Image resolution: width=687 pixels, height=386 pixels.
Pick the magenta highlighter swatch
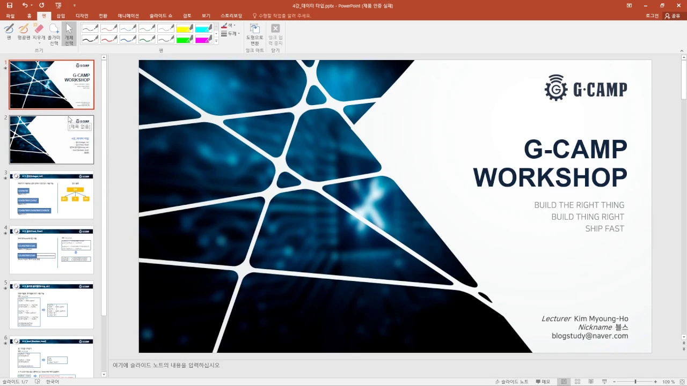point(203,39)
